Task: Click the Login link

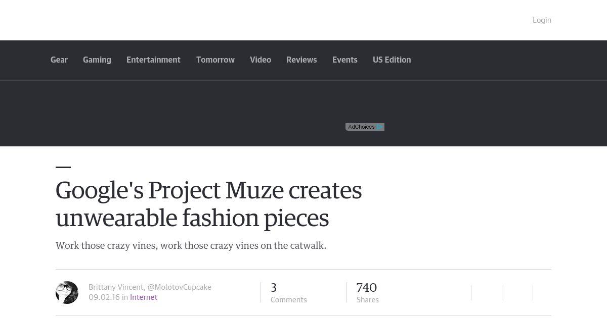Action: tap(542, 20)
